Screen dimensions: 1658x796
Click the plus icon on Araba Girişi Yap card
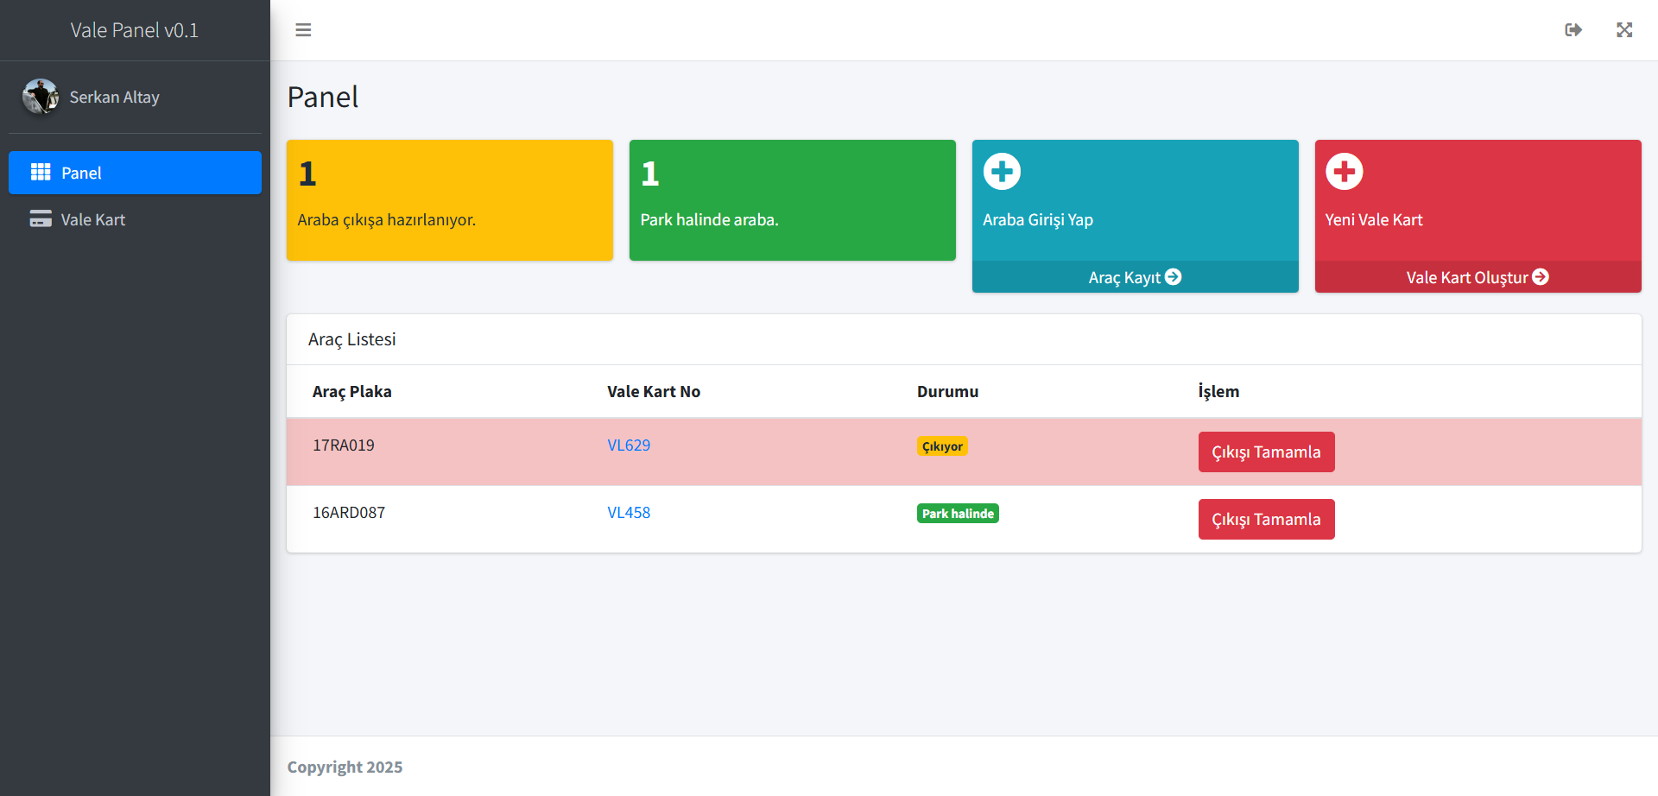1001,171
